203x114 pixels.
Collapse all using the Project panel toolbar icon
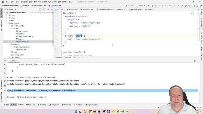(43, 9)
